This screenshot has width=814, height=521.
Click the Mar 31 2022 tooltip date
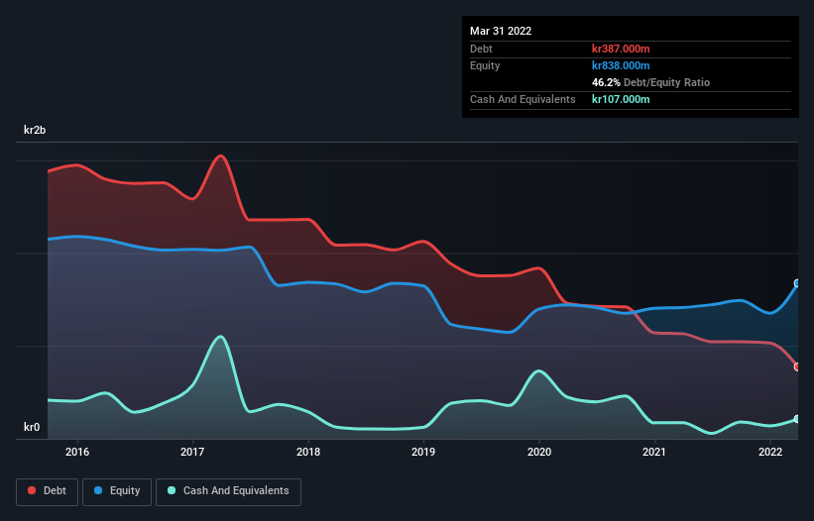501,31
